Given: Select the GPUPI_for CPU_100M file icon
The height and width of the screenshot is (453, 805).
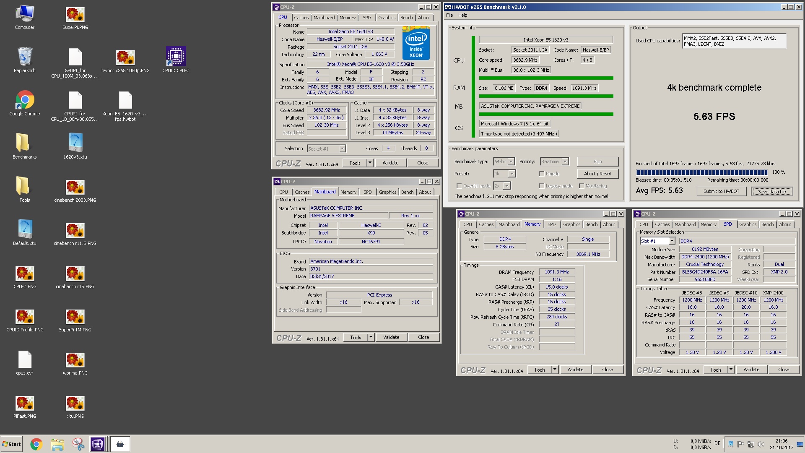Looking at the screenshot, I should click(x=75, y=63).
